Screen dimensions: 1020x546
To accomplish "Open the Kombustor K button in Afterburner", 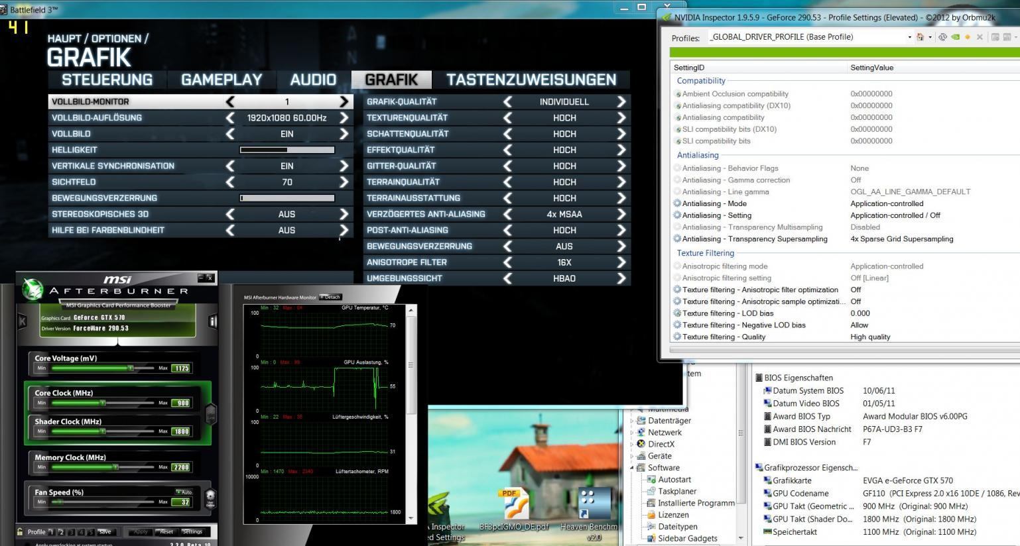I will (22, 321).
